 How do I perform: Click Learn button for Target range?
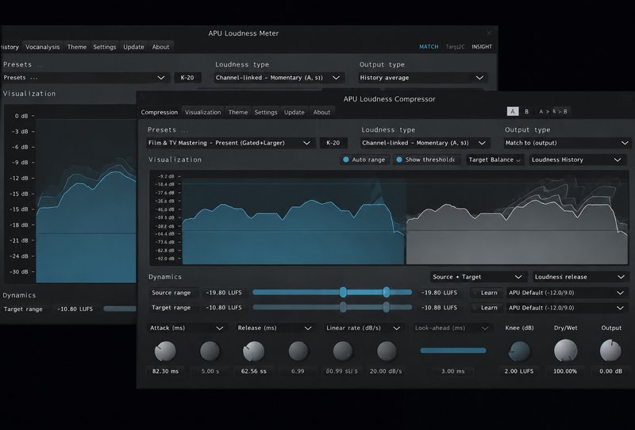tap(489, 308)
